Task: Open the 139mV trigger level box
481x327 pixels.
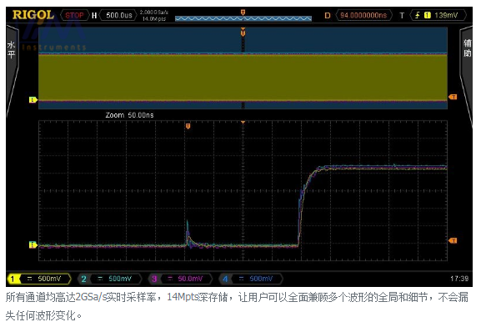Action: 438,15
